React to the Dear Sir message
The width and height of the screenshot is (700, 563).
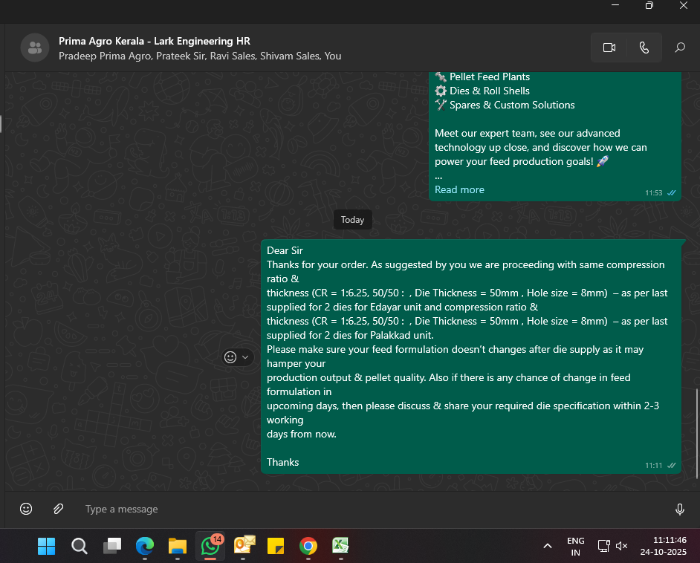pos(231,357)
